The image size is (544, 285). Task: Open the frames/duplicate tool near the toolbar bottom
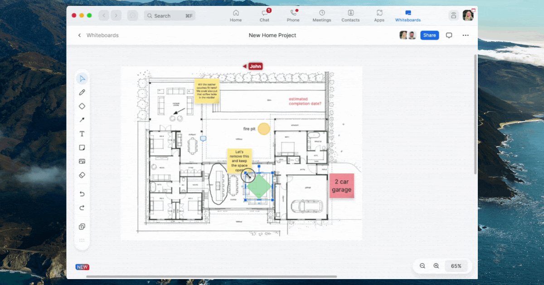(82, 226)
